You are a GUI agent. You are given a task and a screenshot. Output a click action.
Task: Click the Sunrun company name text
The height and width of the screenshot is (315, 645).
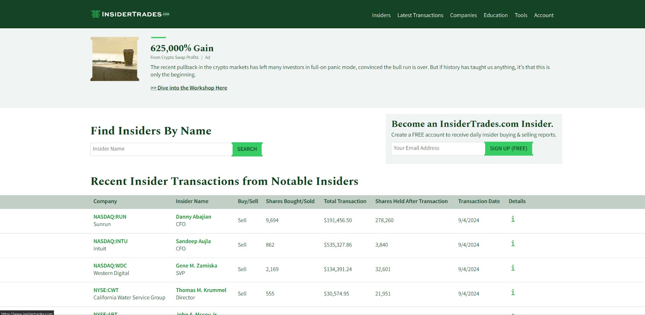coord(102,224)
